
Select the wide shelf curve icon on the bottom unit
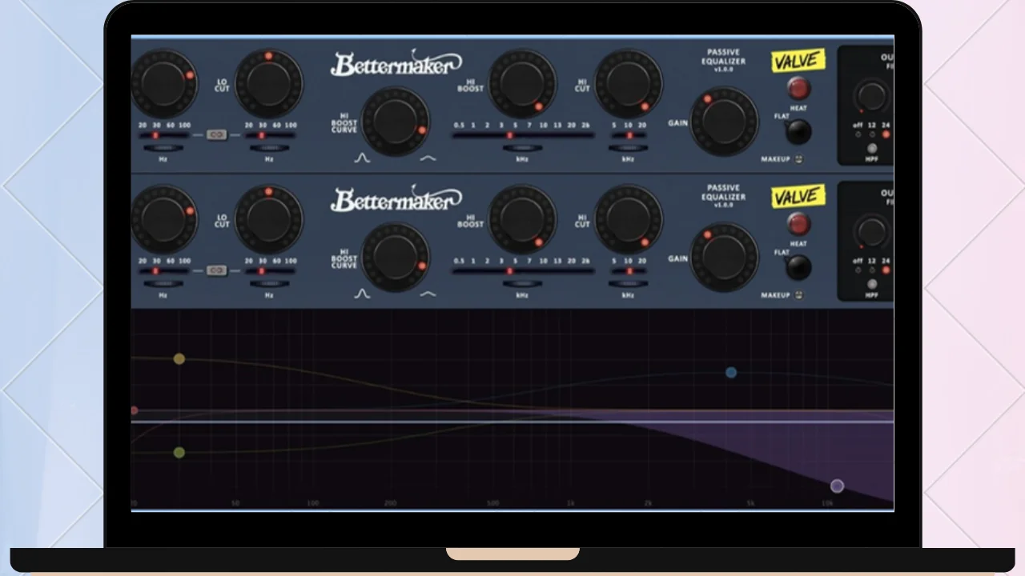(x=428, y=294)
